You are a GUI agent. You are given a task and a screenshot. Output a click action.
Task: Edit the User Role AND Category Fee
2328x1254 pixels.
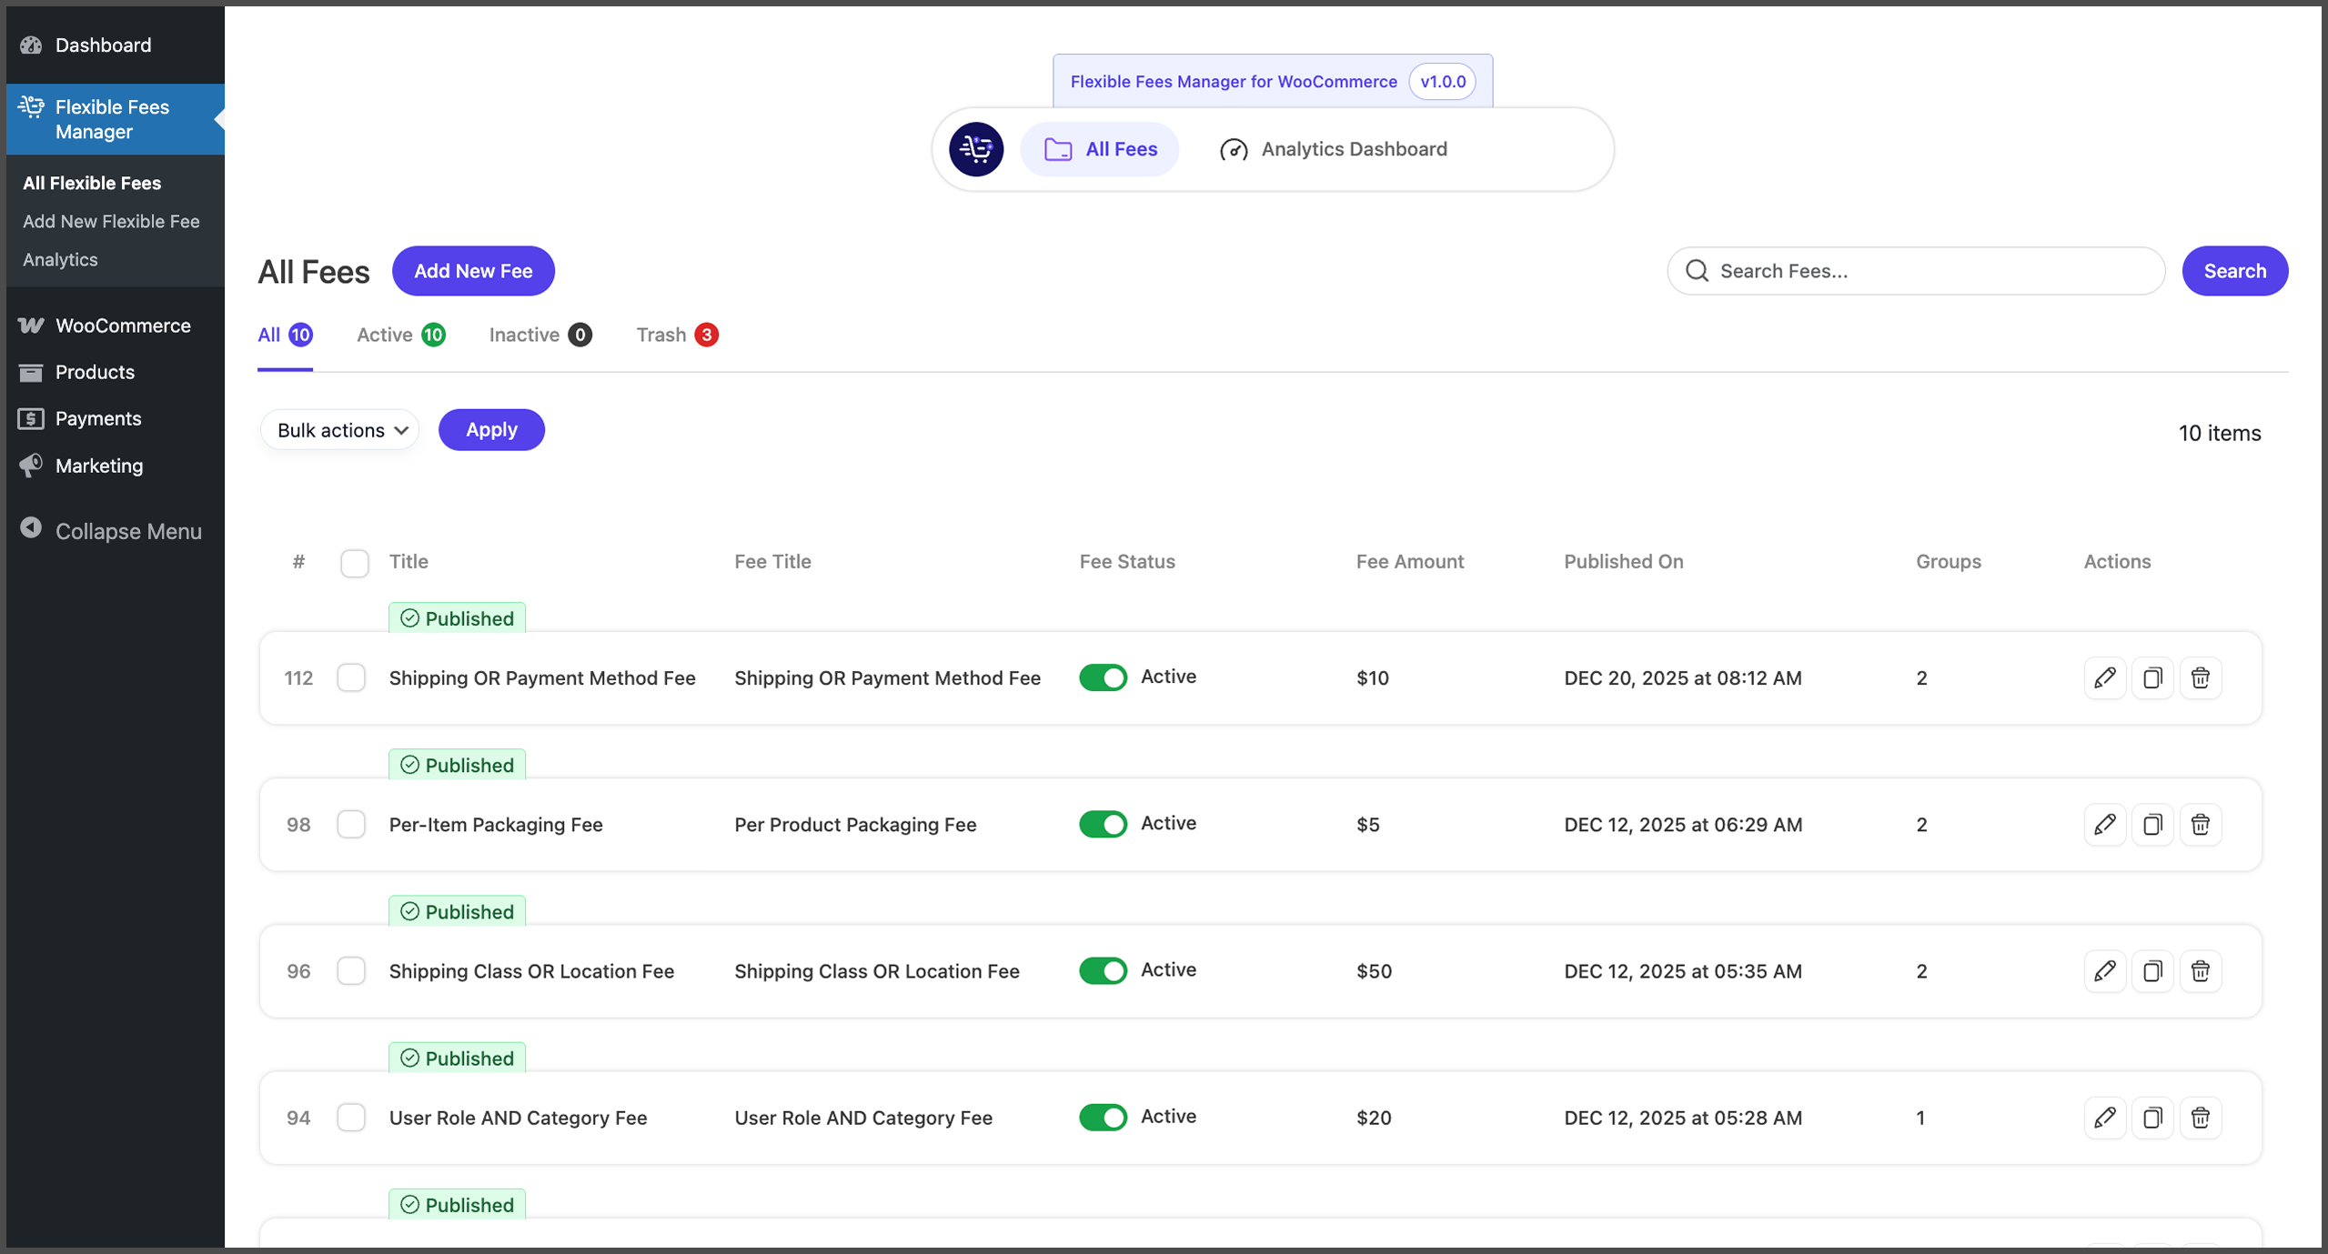pos(2103,1117)
